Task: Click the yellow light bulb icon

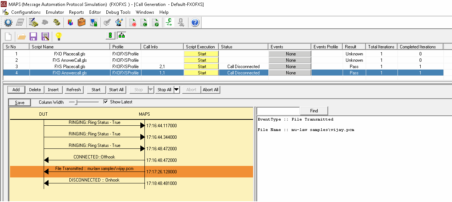Action: coord(59,36)
